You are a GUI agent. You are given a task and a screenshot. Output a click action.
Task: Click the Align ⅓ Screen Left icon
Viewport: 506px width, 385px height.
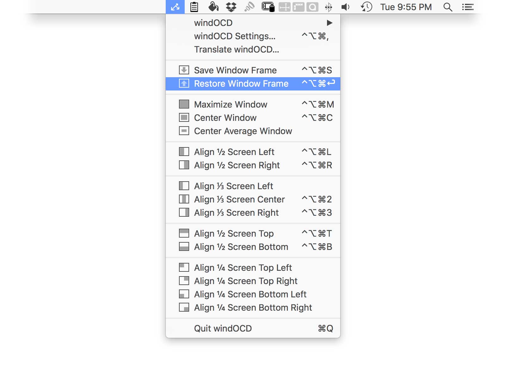[184, 186]
